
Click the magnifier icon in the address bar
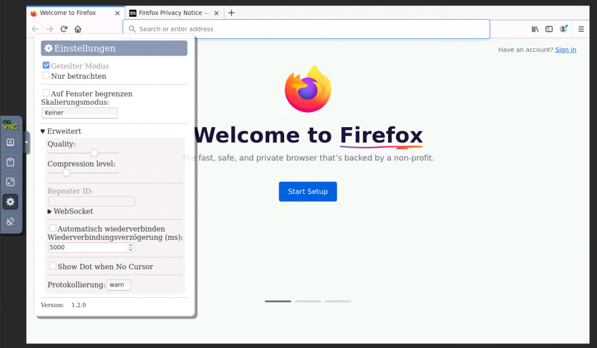(132, 29)
